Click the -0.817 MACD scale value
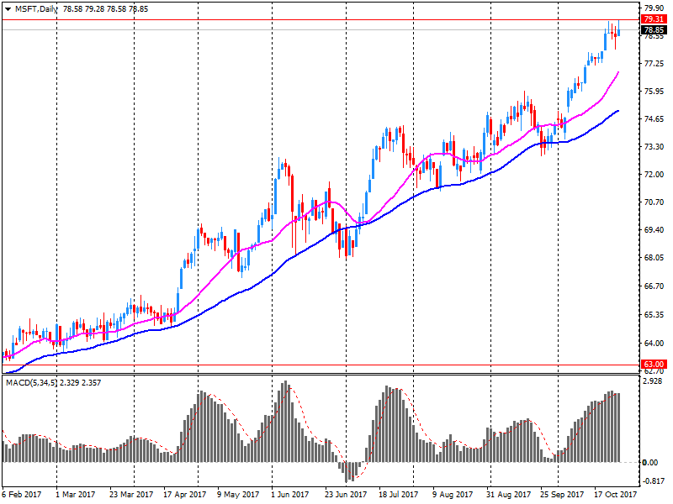Screen dimensions: 673x504 [x=653, y=480]
